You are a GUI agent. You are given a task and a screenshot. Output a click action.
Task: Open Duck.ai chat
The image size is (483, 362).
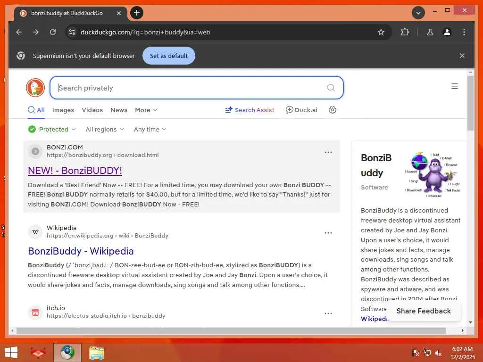[x=301, y=110]
